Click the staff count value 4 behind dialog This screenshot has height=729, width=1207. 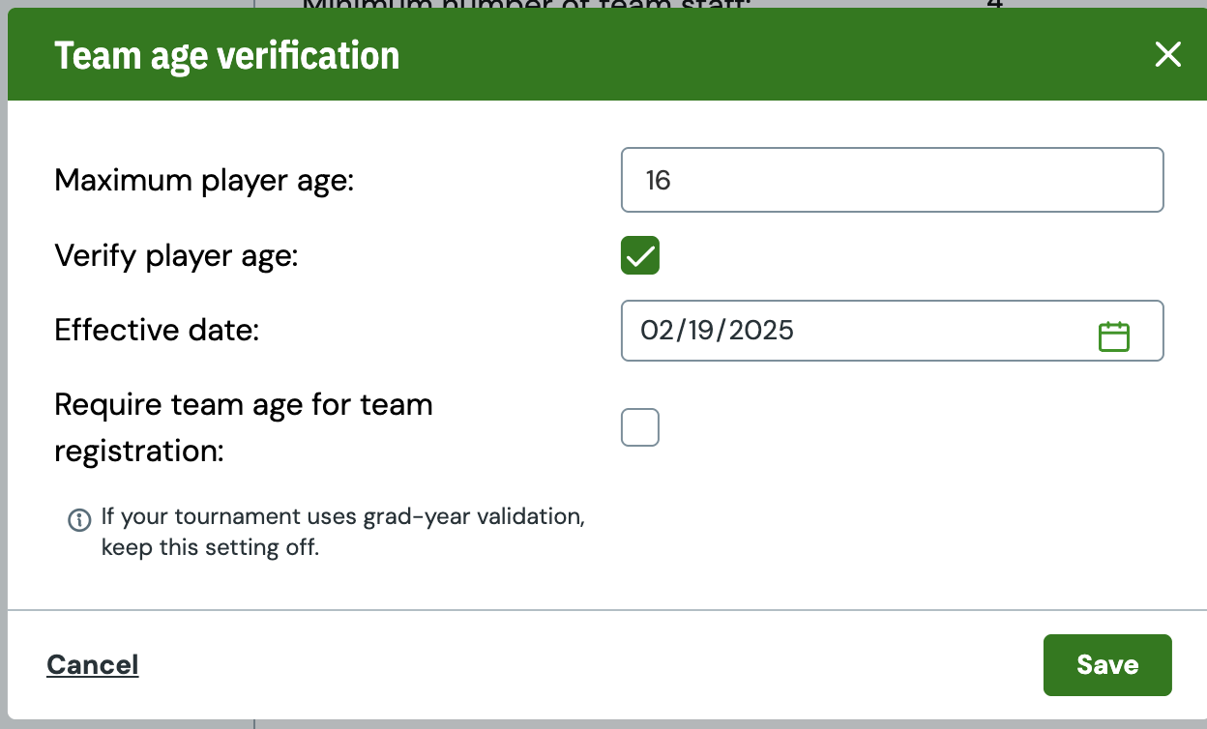(994, 5)
